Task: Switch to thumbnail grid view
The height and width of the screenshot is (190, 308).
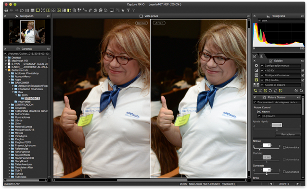Action: point(27,10)
